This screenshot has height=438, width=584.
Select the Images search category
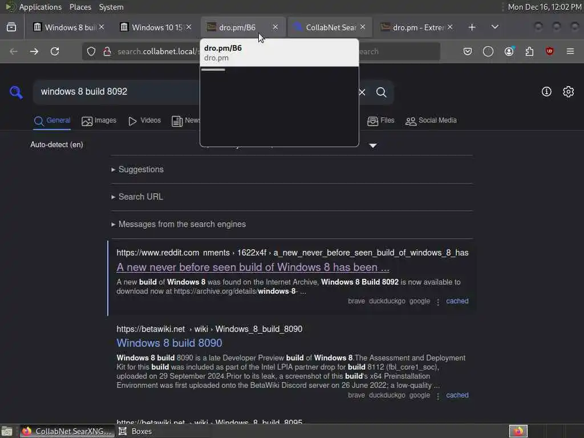pos(99,121)
